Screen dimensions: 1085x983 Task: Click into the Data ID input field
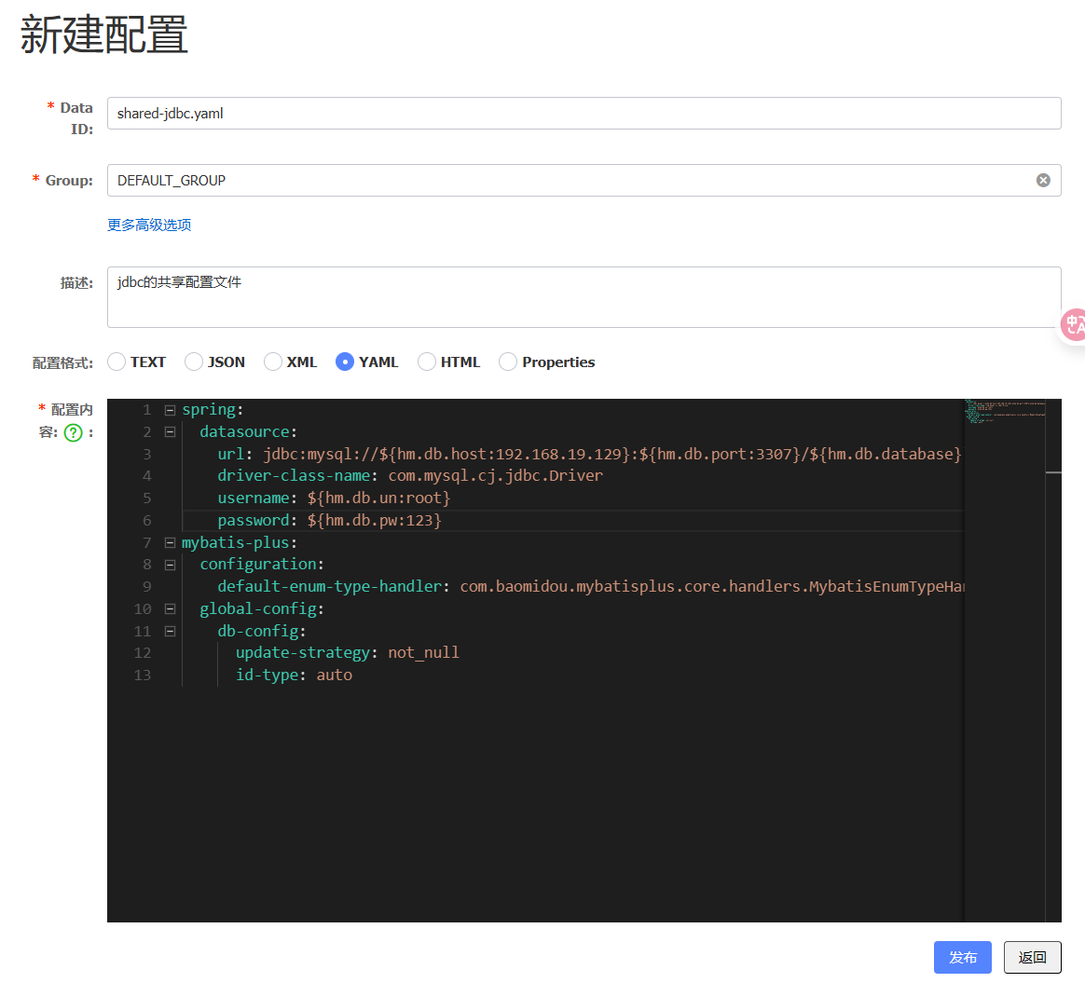pyautogui.click(x=584, y=114)
